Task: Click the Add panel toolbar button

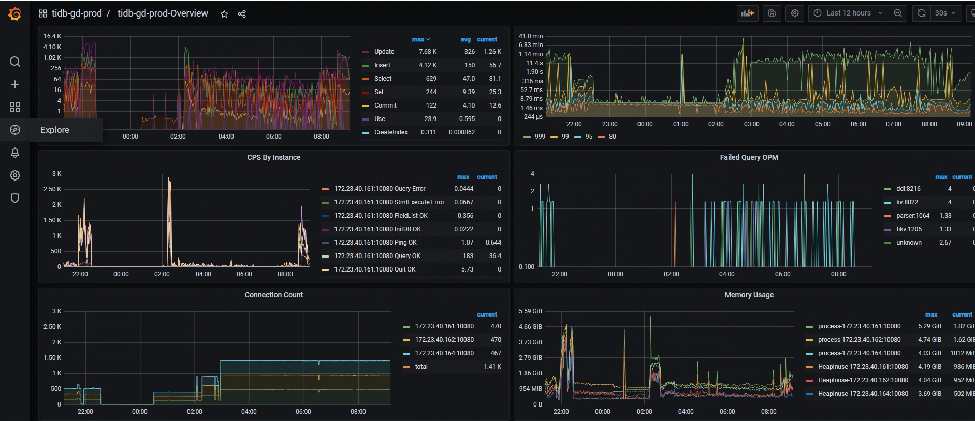Action: [x=747, y=13]
